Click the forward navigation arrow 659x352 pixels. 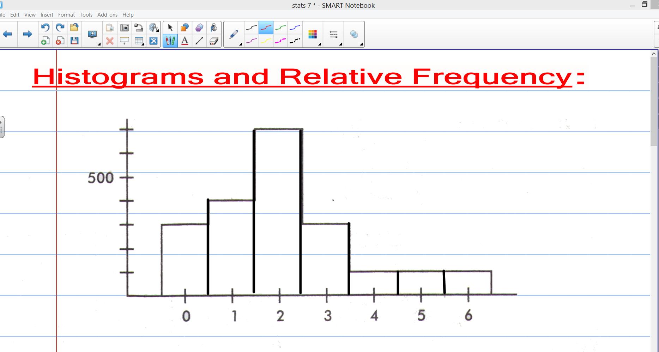click(x=27, y=34)
